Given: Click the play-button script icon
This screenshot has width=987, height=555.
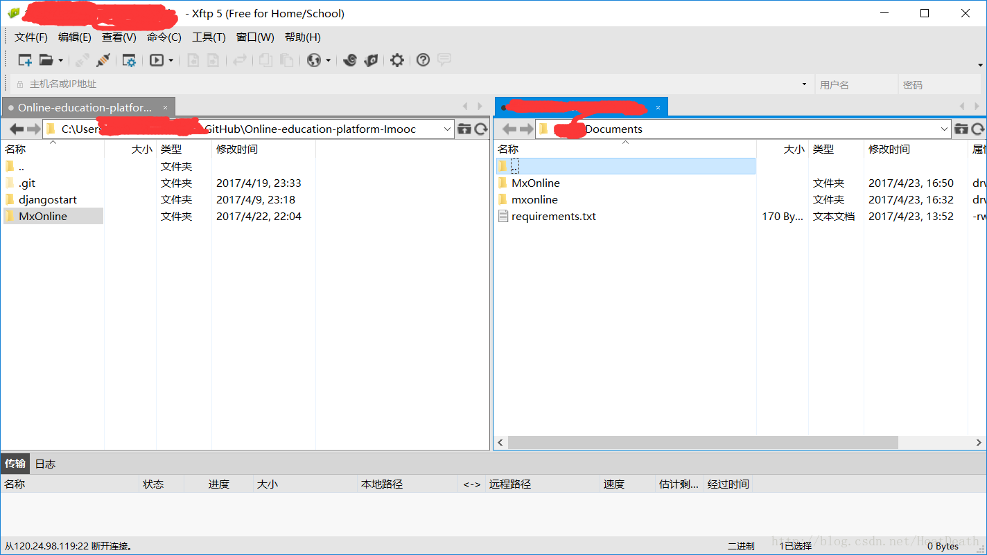Looking at the screenshot, I should [157, 60].
